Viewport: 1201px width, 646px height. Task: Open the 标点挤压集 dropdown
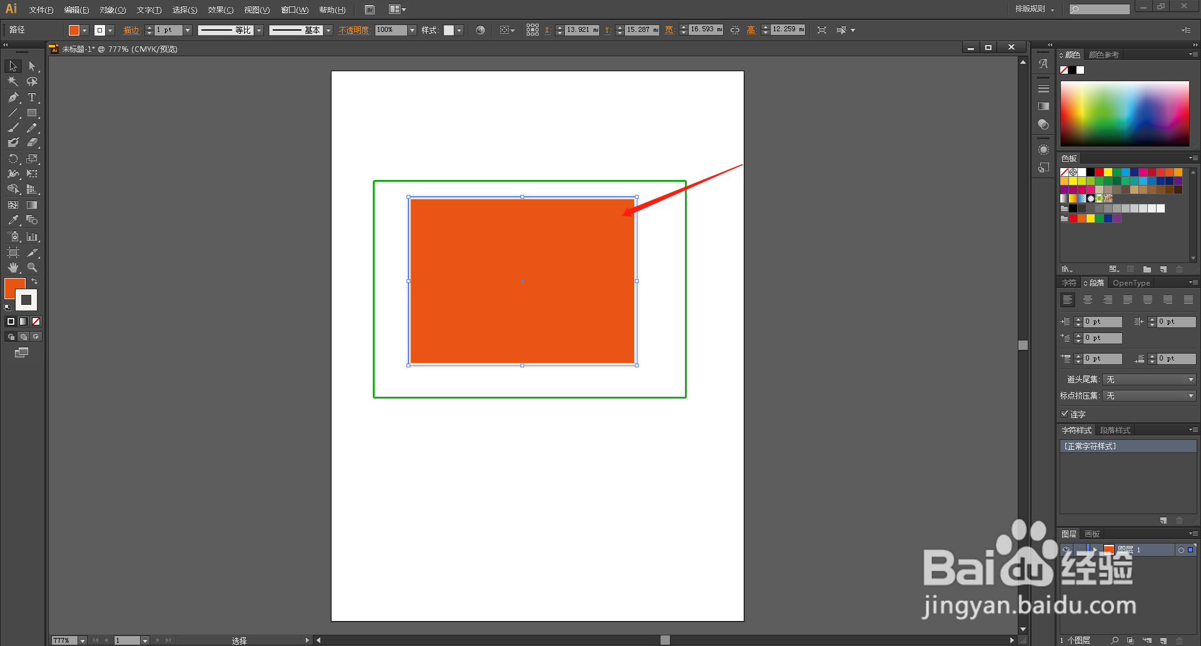(1150, 395)
